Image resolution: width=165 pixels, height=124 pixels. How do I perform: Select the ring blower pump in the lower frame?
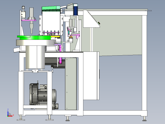click(43, 95)
